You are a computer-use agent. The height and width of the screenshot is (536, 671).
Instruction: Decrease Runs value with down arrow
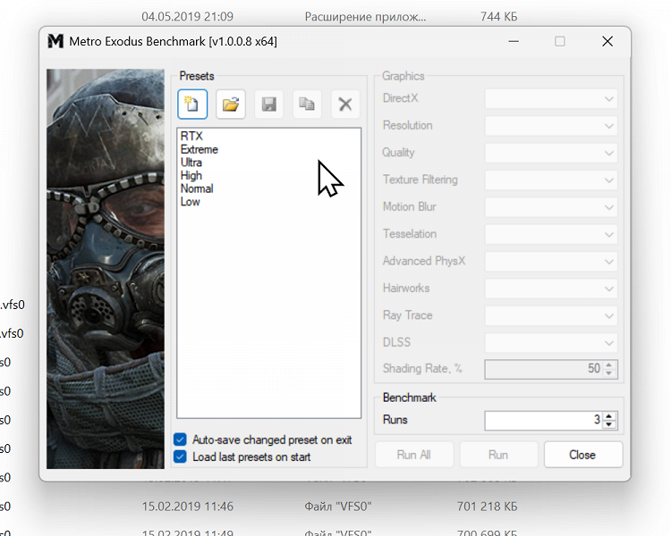(609, 425)
